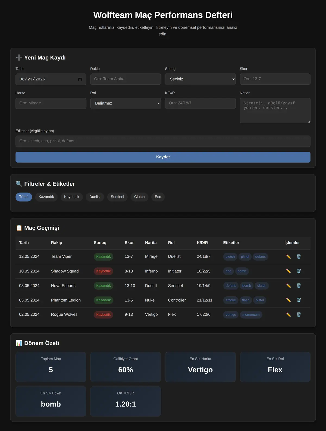Image resolution: width=326 pixels, height=431 pixels.
Task: Click inside the Notlar textarea
Action: 275,110
